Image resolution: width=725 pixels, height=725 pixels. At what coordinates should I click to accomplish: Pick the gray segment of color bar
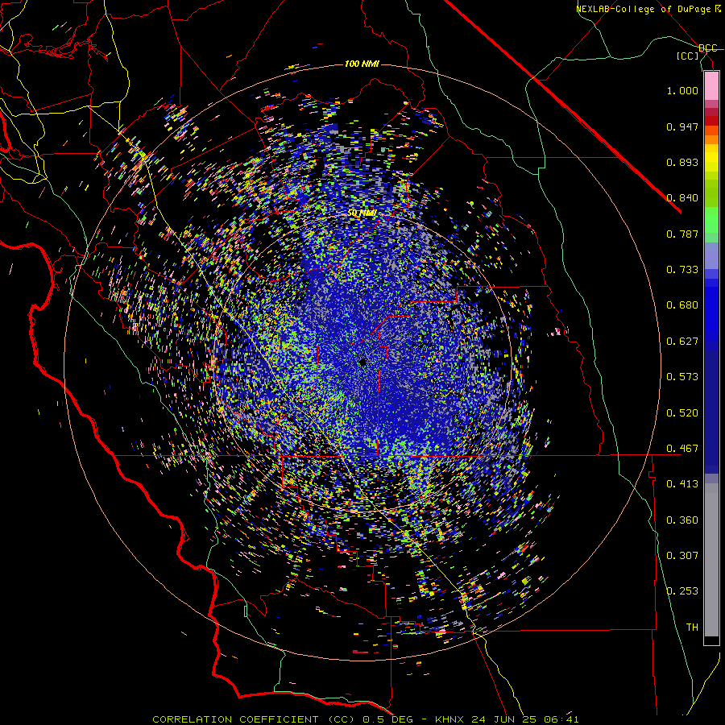(711, 560)
